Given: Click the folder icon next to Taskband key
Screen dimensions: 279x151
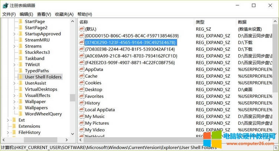Looking at the screenshot, I should (x=20, y=58).
